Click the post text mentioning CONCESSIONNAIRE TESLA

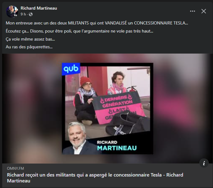point(97,23)
